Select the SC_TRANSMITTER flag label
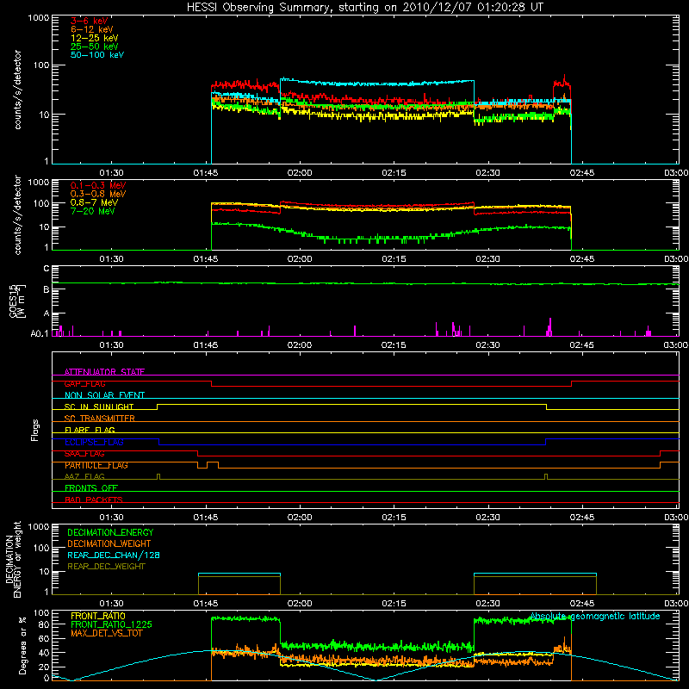 (99, 419)
